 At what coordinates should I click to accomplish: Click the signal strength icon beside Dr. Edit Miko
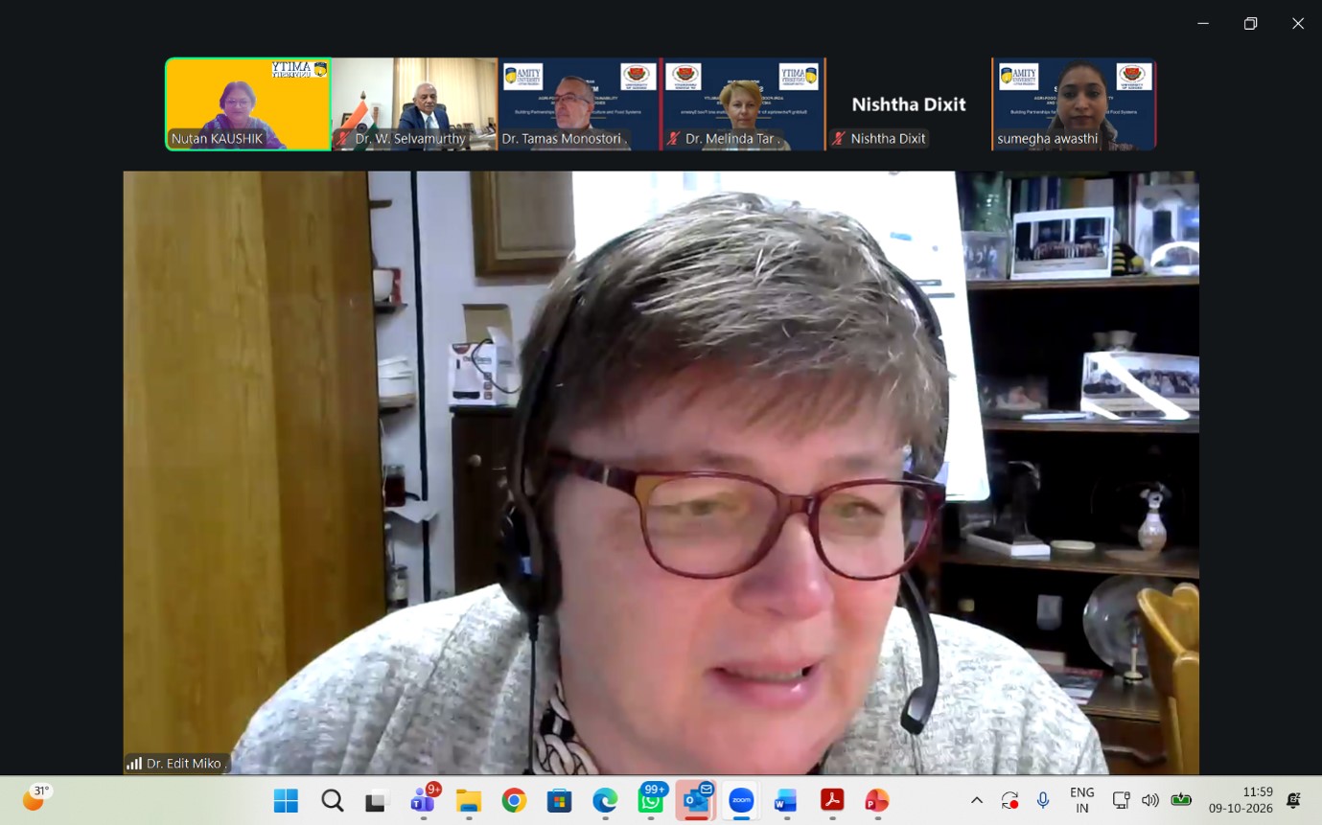pos(134,764)
